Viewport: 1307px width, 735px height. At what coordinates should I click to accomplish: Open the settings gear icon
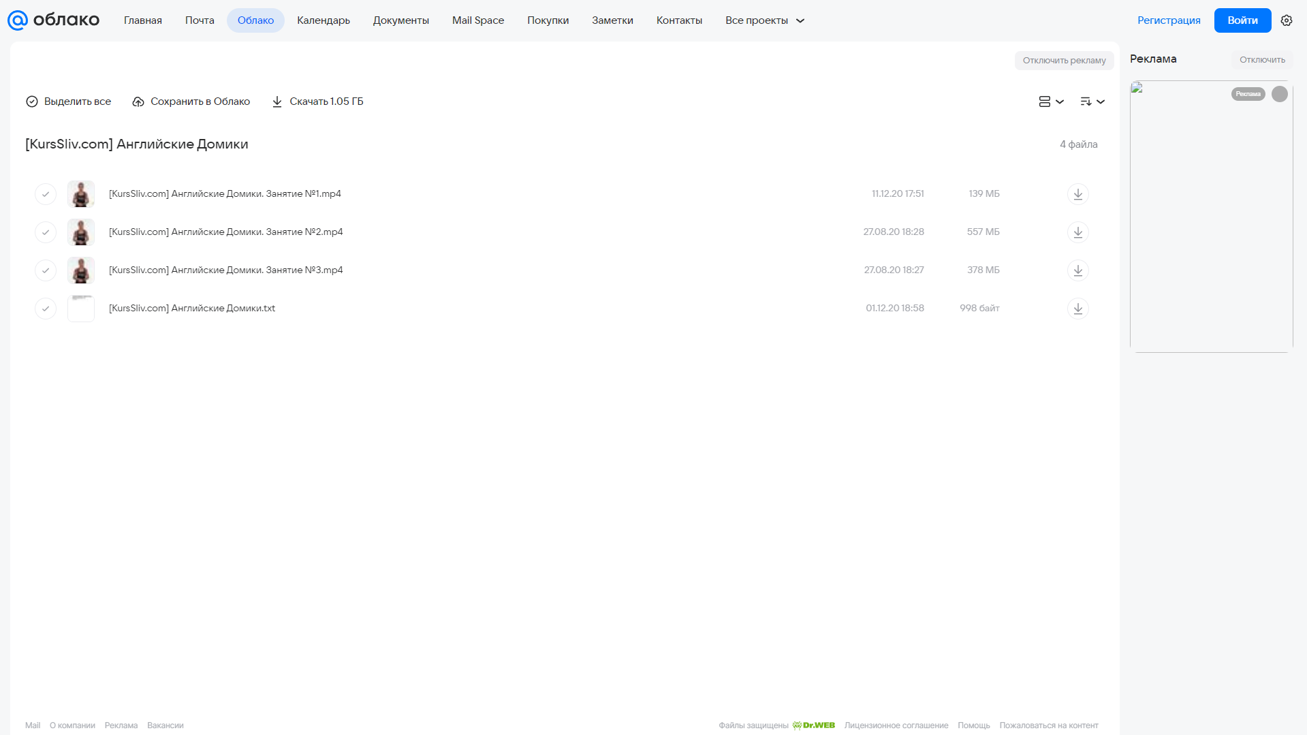(x=1287, y=20)
